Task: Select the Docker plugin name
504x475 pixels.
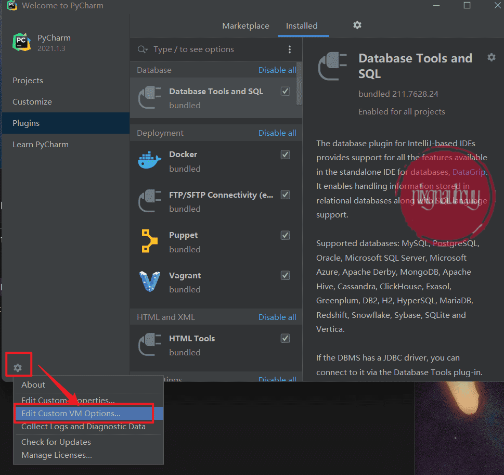Action: [183, 155]
